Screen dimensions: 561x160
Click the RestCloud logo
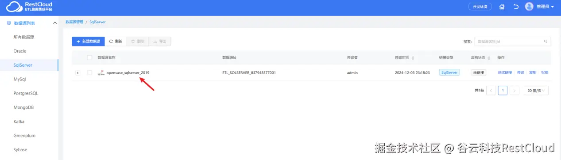click(x=30, y=6)
